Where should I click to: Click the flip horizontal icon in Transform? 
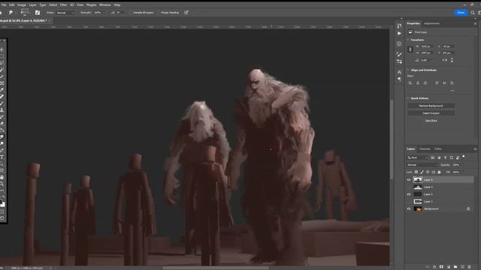pos(444,60)
